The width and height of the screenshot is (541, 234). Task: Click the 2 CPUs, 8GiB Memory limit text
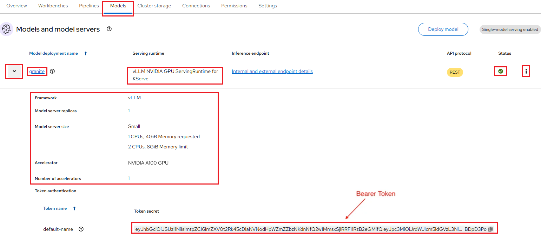point(158,147)
